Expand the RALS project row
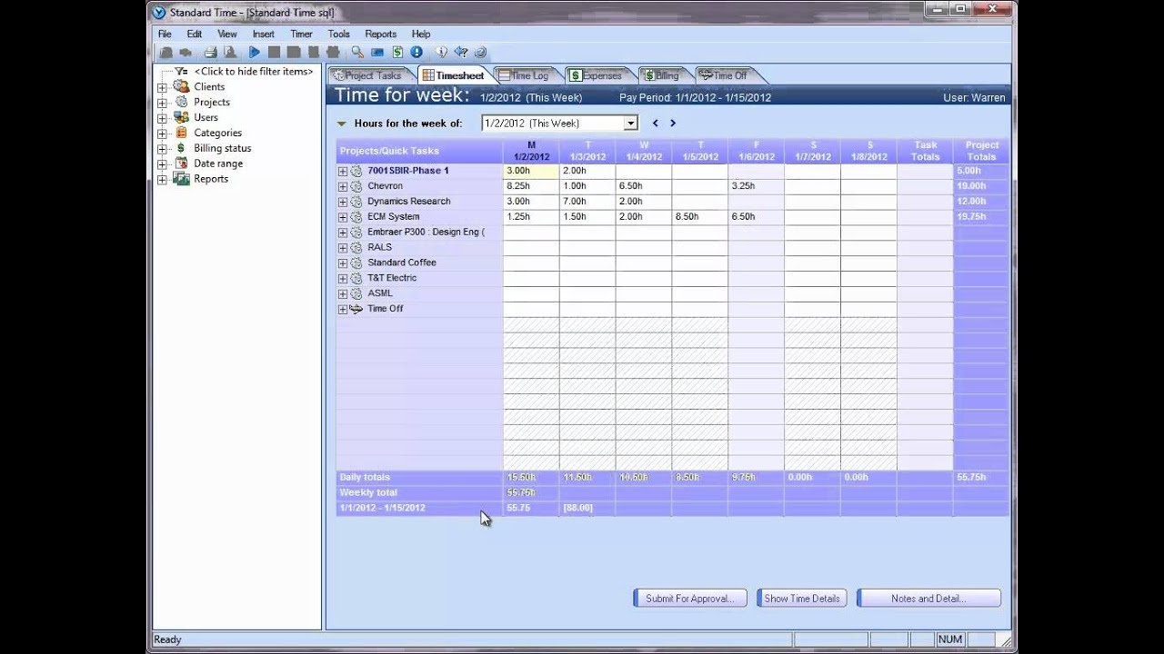The image size is (1164, 654). [x=343, y=248]
